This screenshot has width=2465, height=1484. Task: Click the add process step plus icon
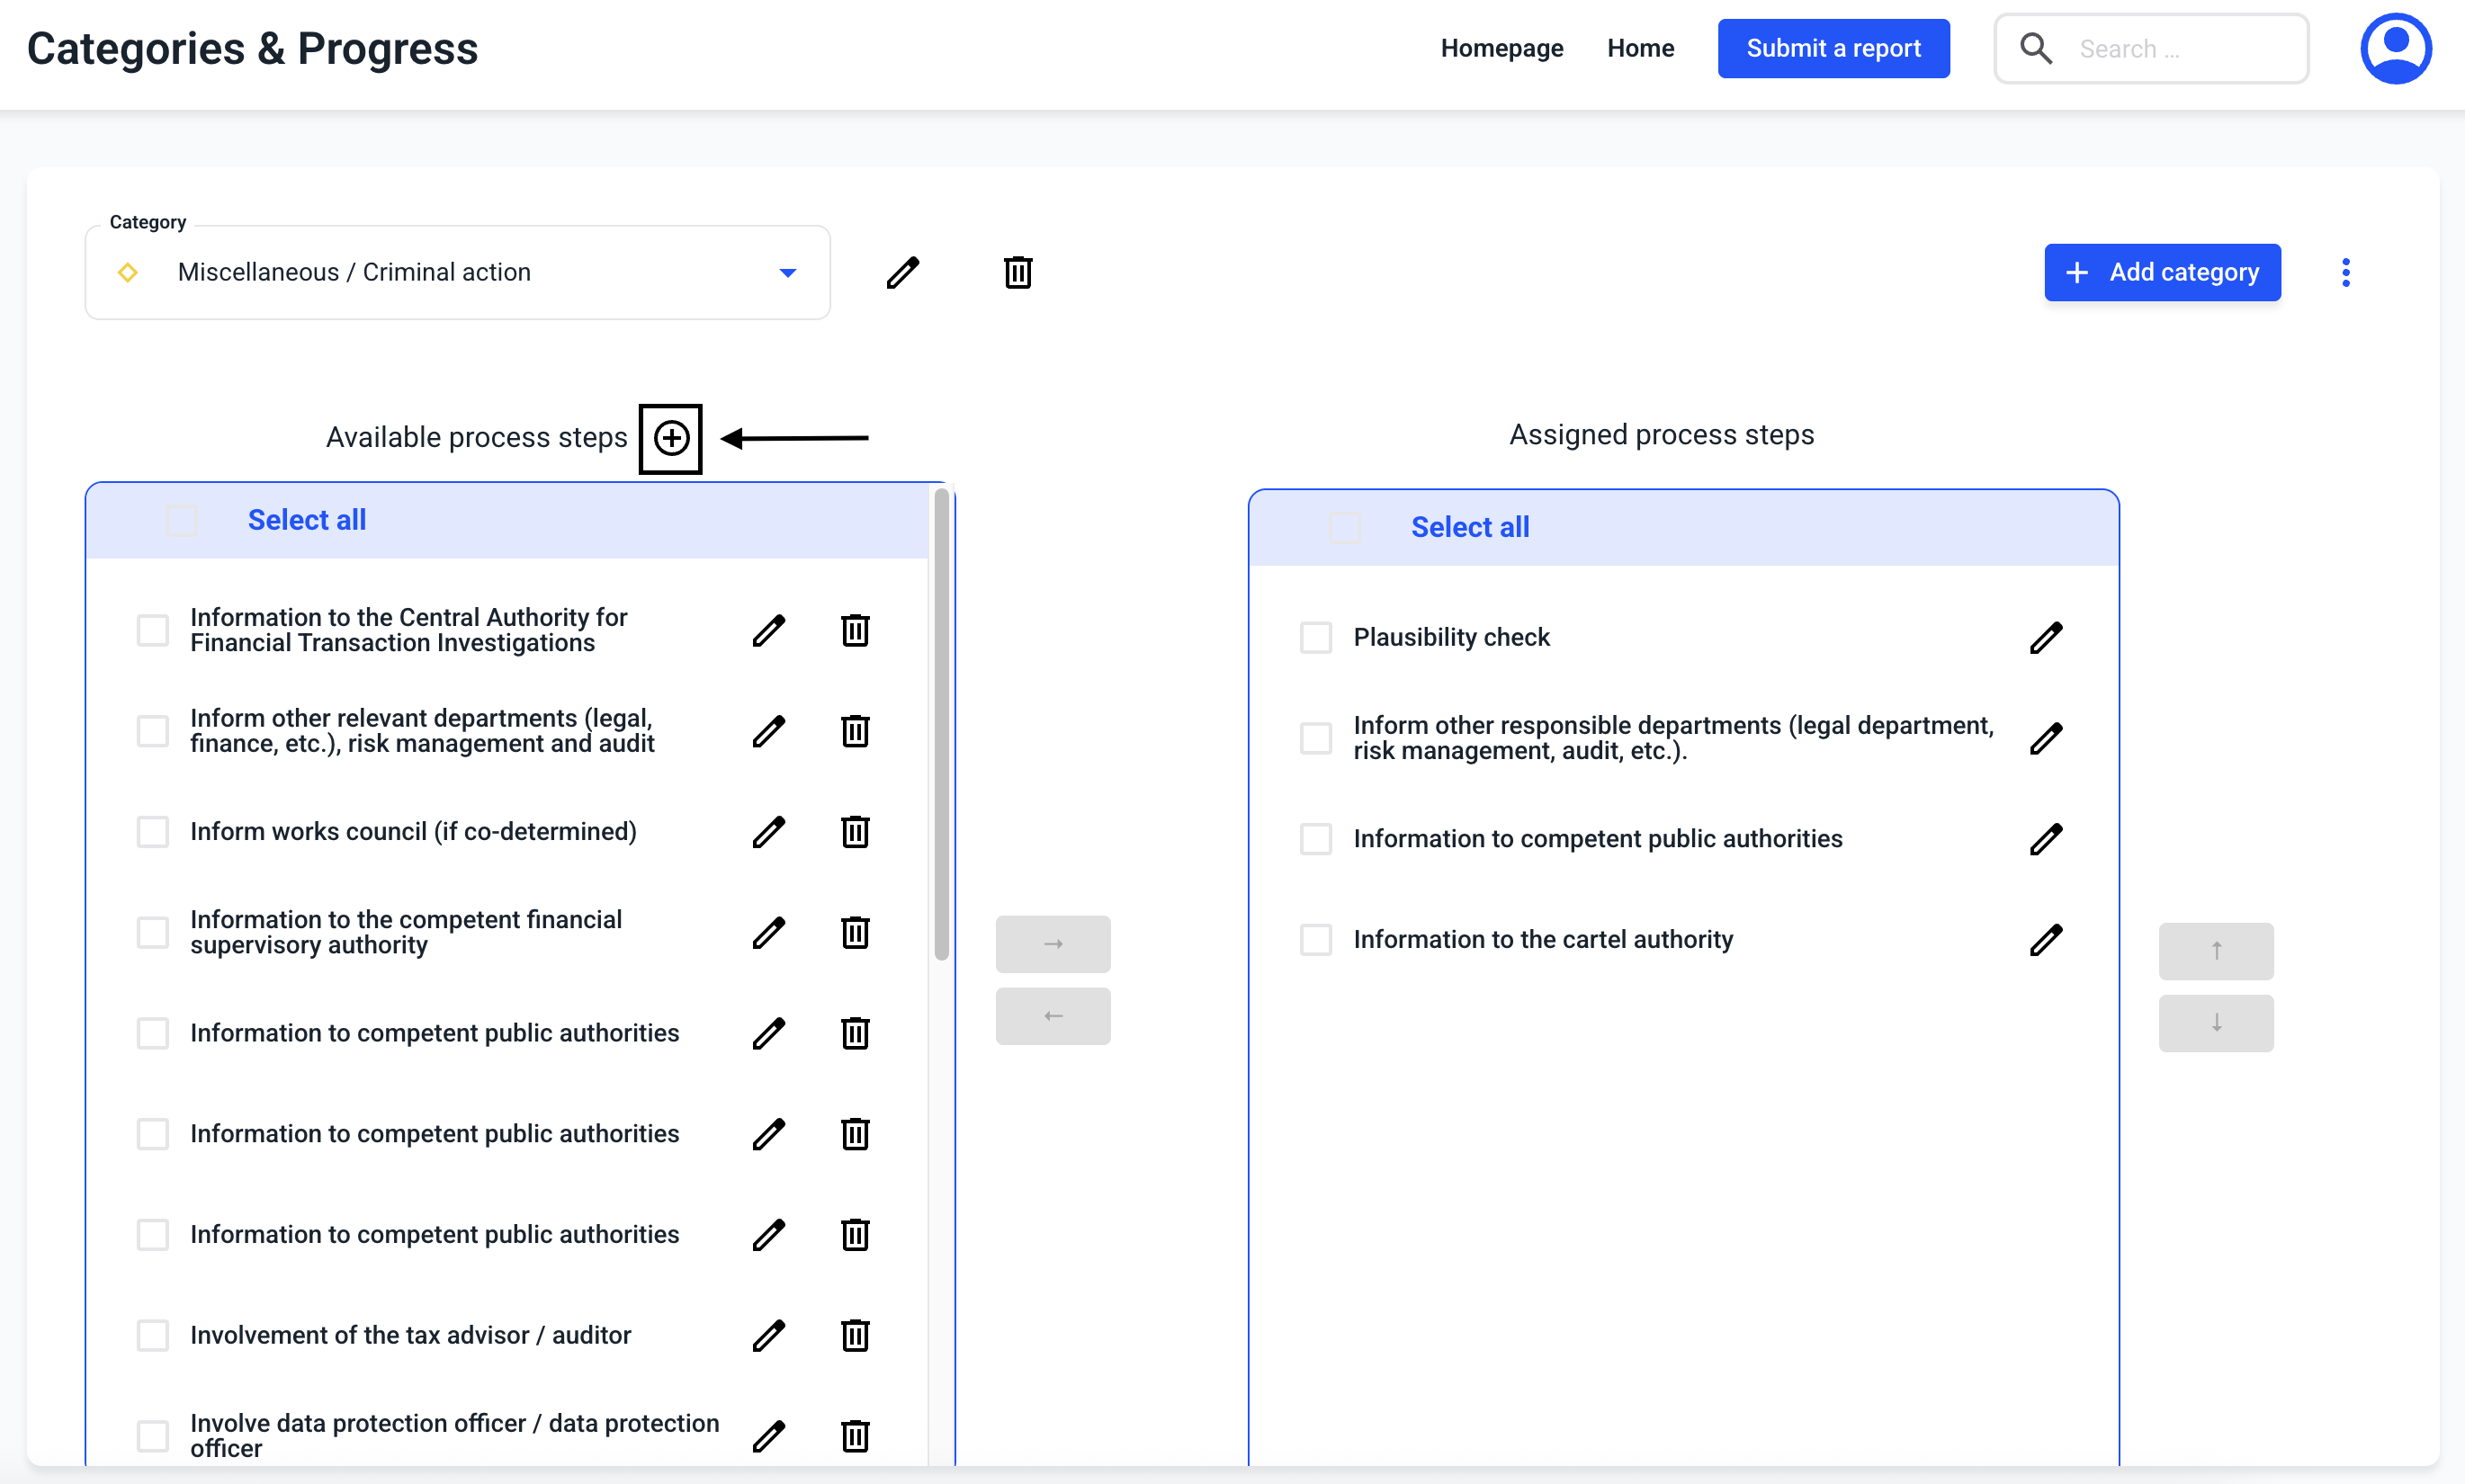pyautogui.click(x=671, y=438)
